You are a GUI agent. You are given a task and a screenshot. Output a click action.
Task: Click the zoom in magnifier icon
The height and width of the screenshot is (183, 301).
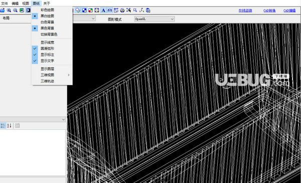[9, 11]
